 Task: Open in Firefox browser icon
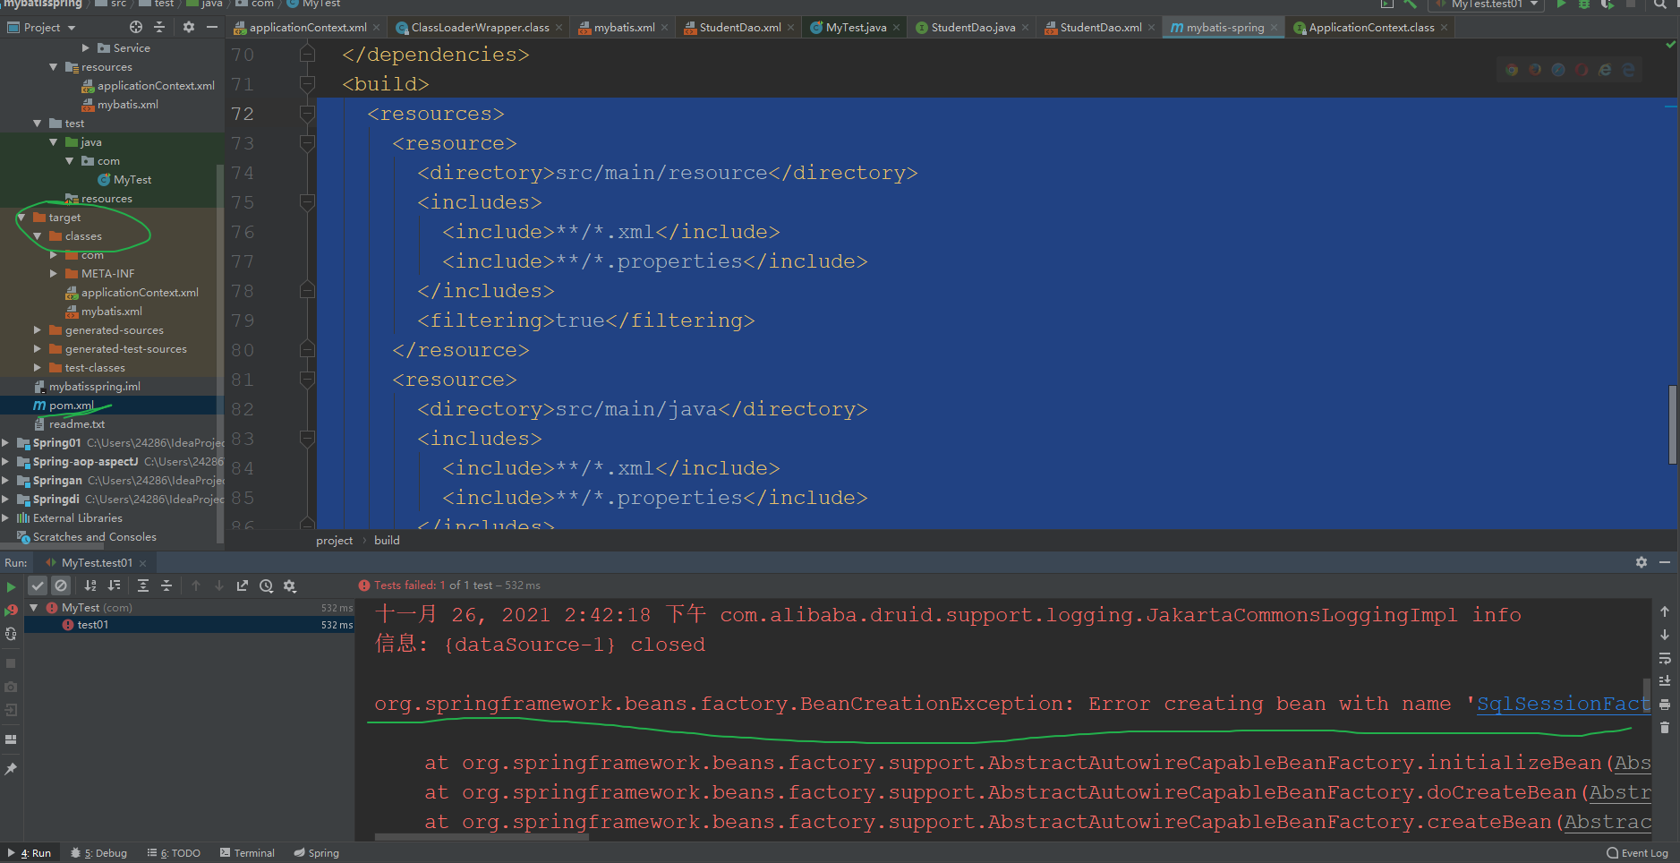1535,70
